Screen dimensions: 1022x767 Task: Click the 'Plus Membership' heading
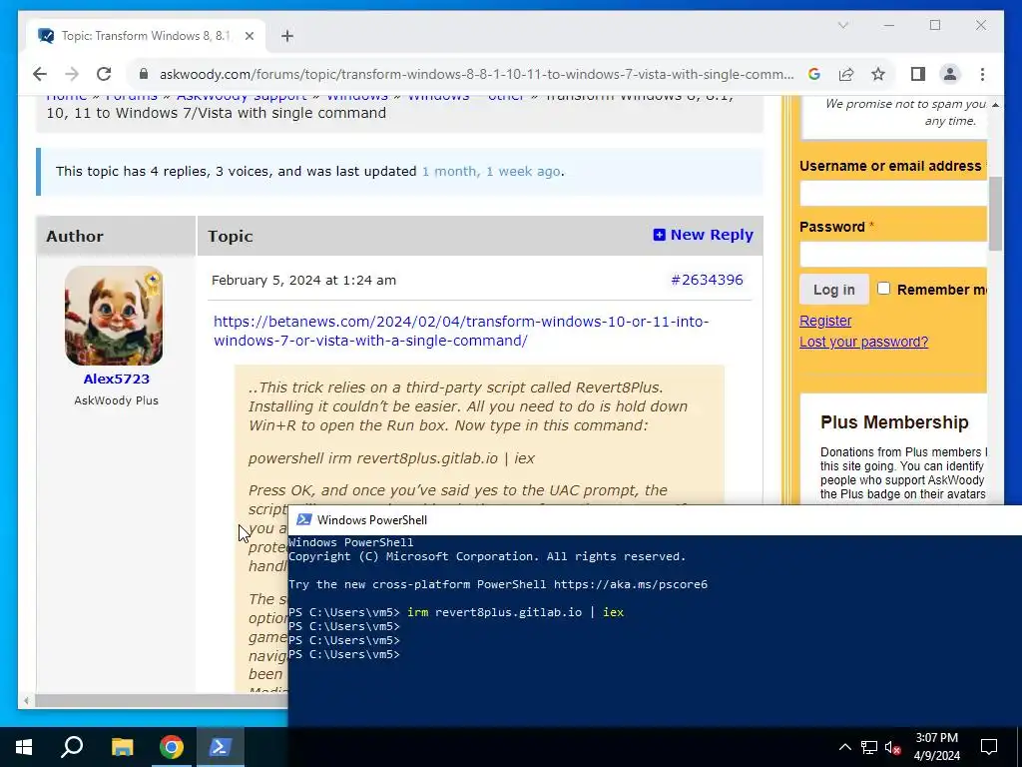(894, 422)
